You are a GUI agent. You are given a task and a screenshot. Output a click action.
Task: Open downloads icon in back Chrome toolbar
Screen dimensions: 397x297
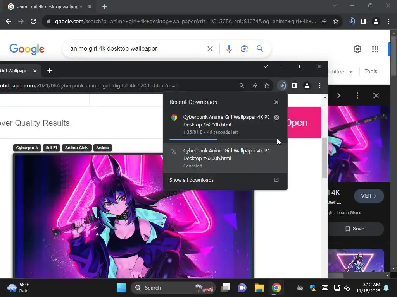tap(352, 22)
